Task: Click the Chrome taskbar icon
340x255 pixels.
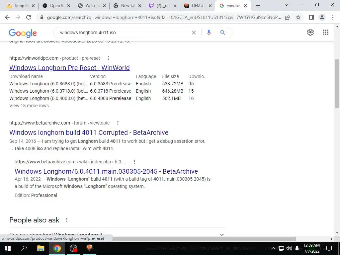Action: coord(57,248)
